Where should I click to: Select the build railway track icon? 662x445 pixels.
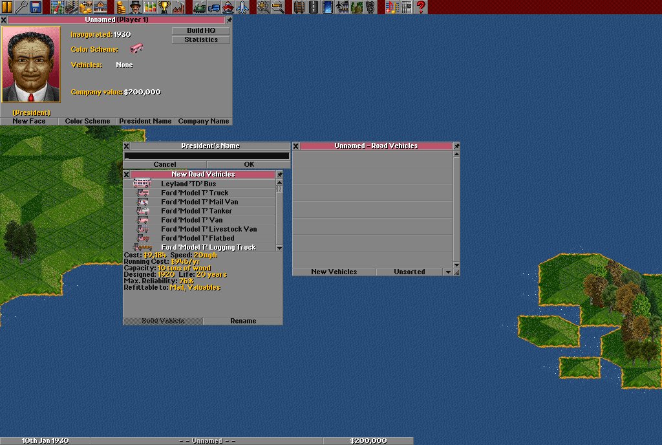[x=299, y=6]
